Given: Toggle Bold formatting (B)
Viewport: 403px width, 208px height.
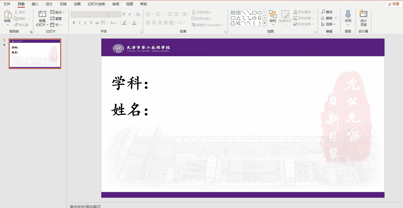Looking at the screenshot, I should coord(74,23).
